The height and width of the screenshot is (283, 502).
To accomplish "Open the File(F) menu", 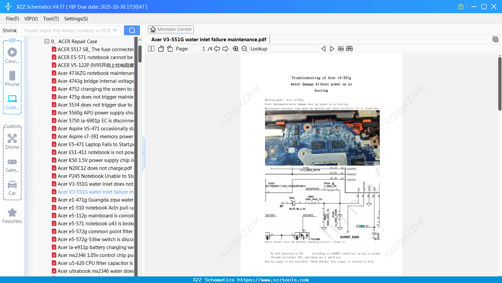I will coord(13,19).
